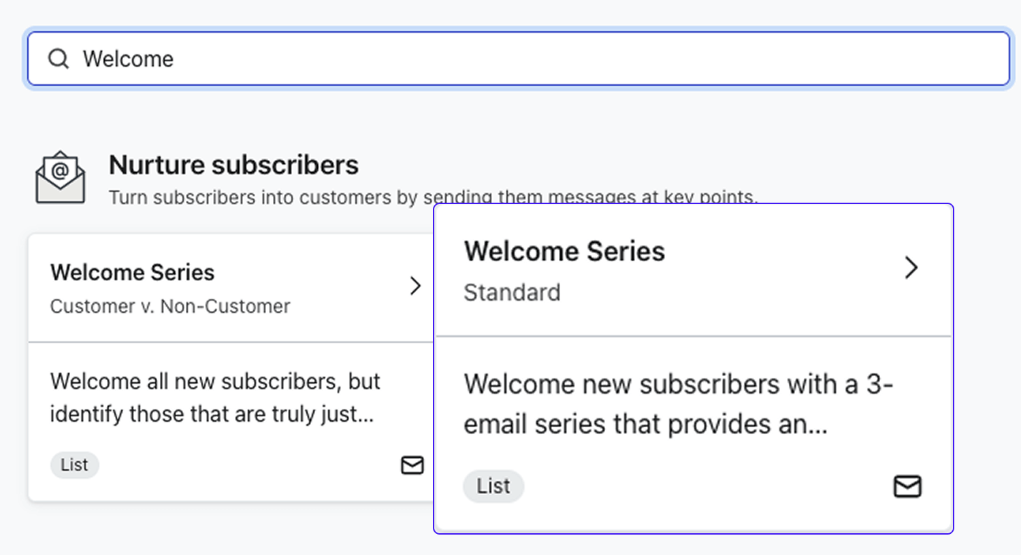The image size is (1021, 555).
Task: Click email icon on Customer v. Non-Customer card
Action: point(412,465)
